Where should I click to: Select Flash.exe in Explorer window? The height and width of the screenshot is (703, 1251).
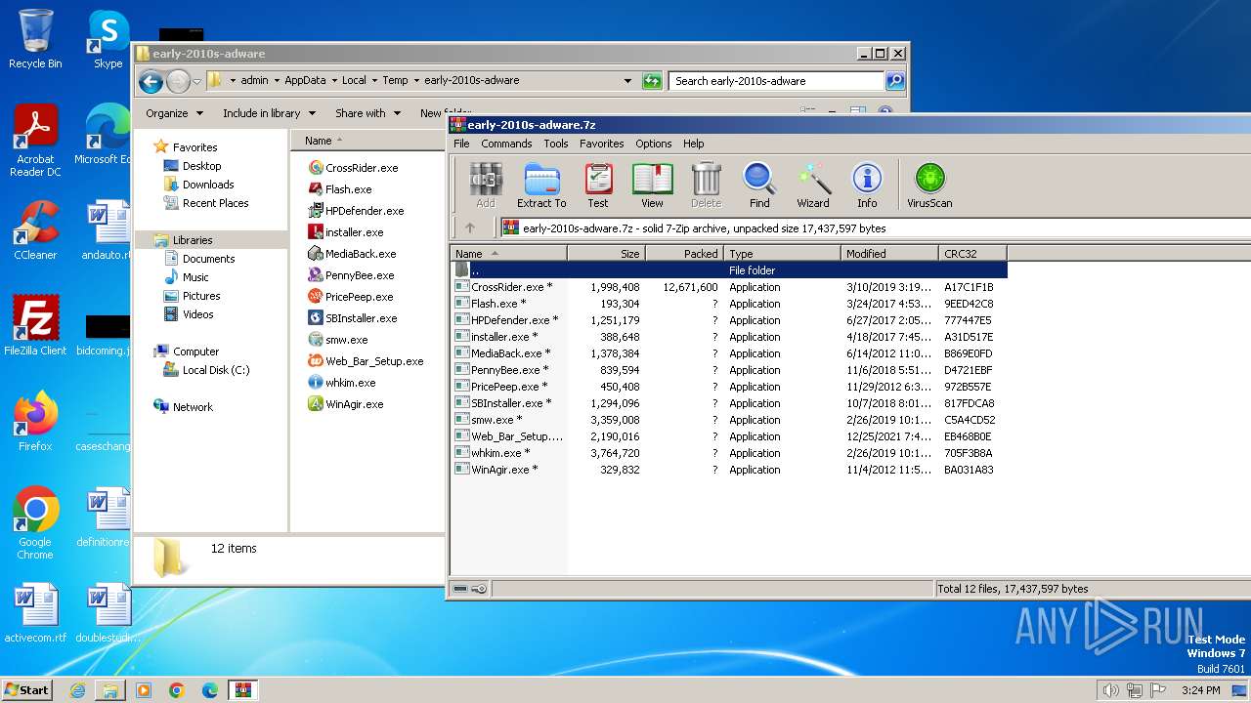340,189
